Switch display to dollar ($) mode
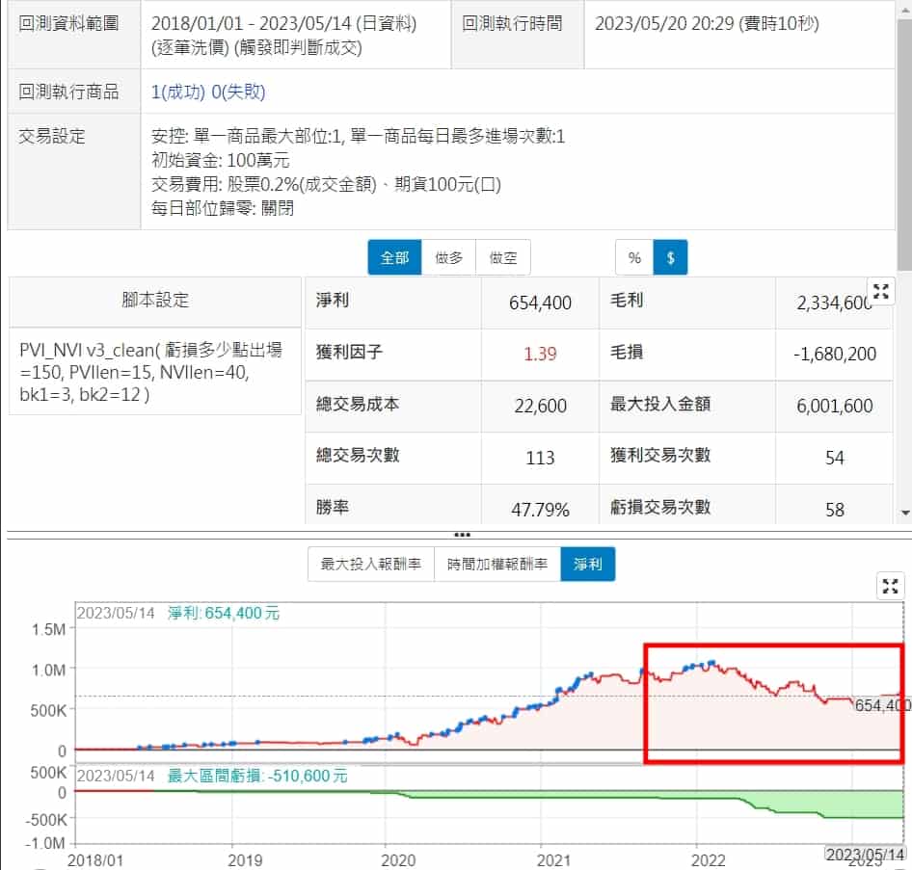 [670, 258]
